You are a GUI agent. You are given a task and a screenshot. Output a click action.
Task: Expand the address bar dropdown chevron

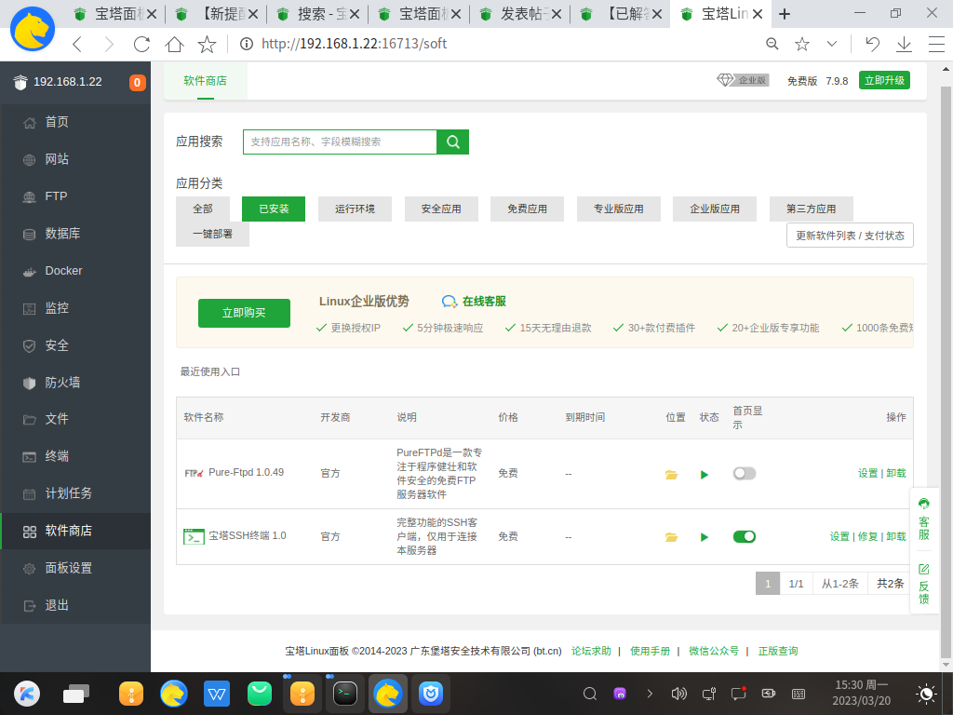[832, 44]
